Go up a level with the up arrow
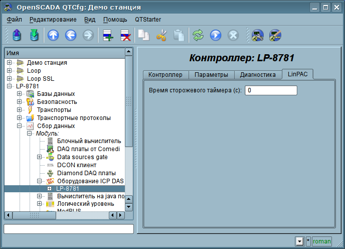Image resolution: width=345 pixels, height=249 pixels. tap(53, 35)
